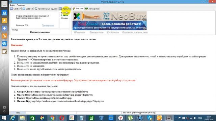Viewport: 216px width, 121px height.
Task: Click the Opera addons plugin URL
Action: (59, 95)
